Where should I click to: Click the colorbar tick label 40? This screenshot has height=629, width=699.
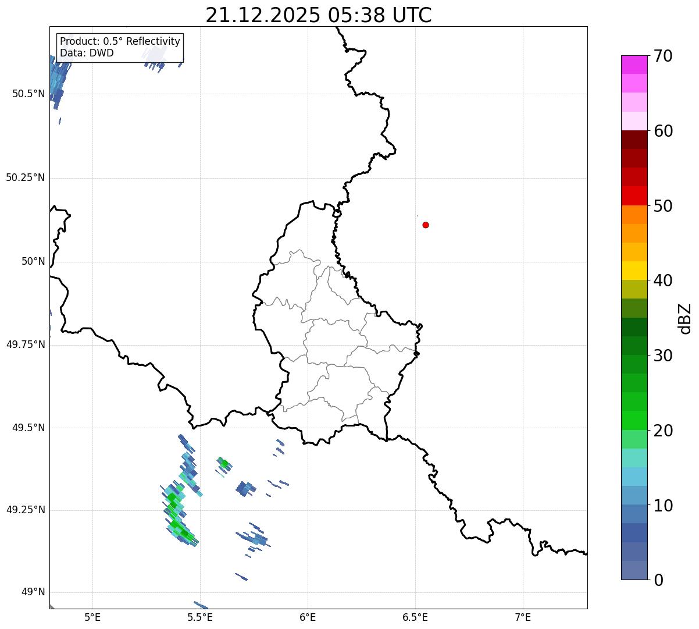pos(663,280)
